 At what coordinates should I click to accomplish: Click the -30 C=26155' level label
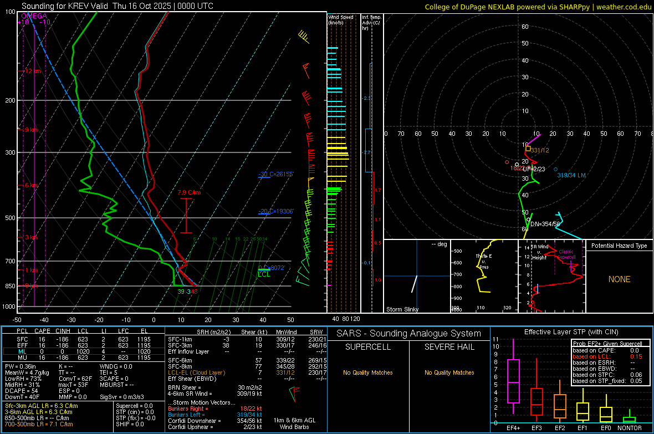pos(276,174)
